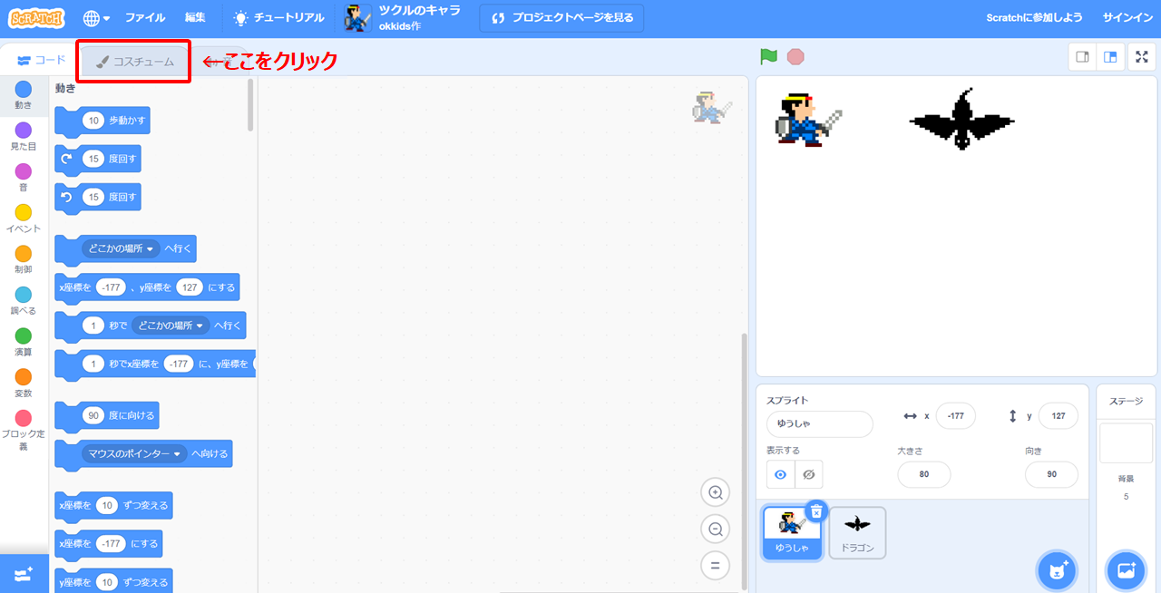This screenshot has width=1161, height=593.
Task: Select the 制御 block category
Action: tap(24, 260)
